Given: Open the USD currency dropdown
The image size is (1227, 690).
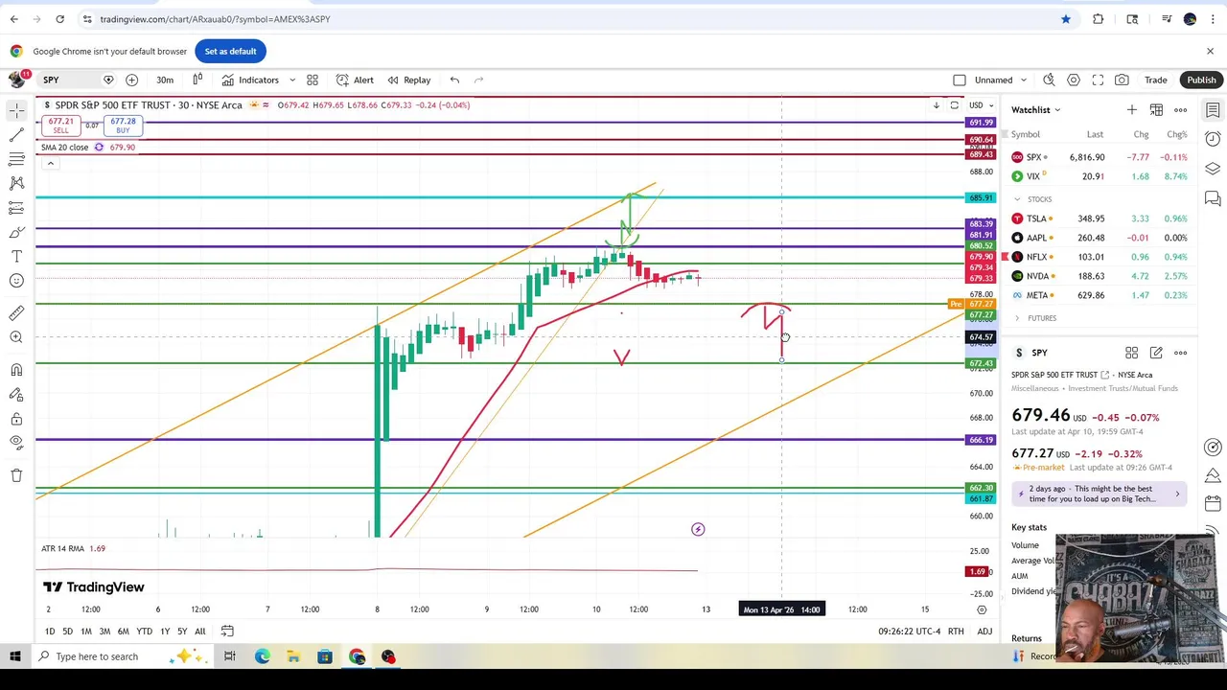Looking at the screenshot, I should click(982, 105).
